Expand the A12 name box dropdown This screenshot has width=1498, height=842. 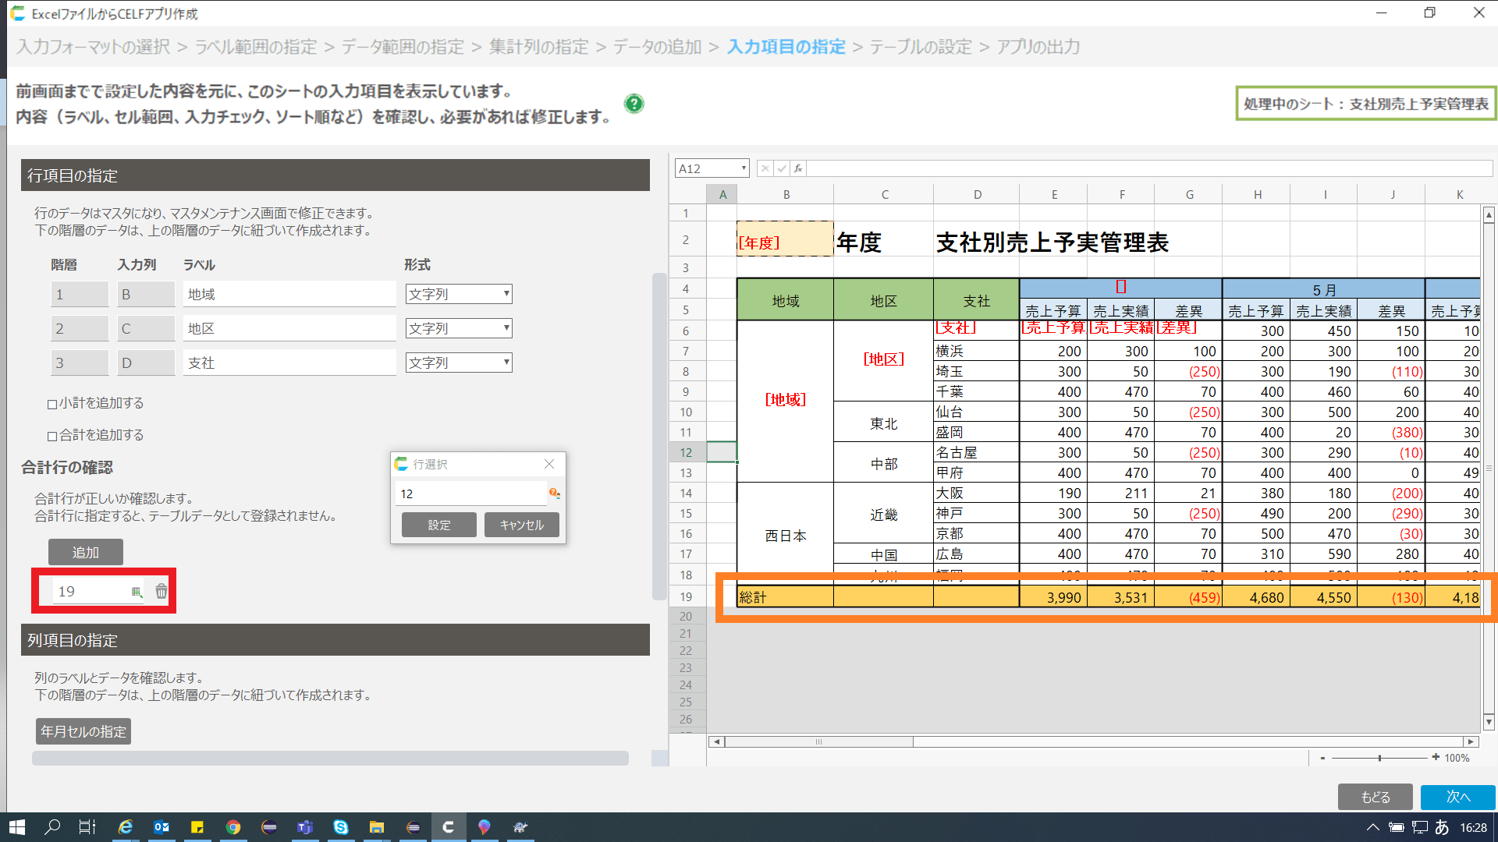point(743,168)
